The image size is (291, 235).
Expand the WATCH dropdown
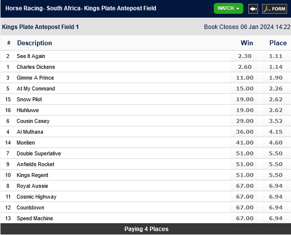tap(229, 8)
